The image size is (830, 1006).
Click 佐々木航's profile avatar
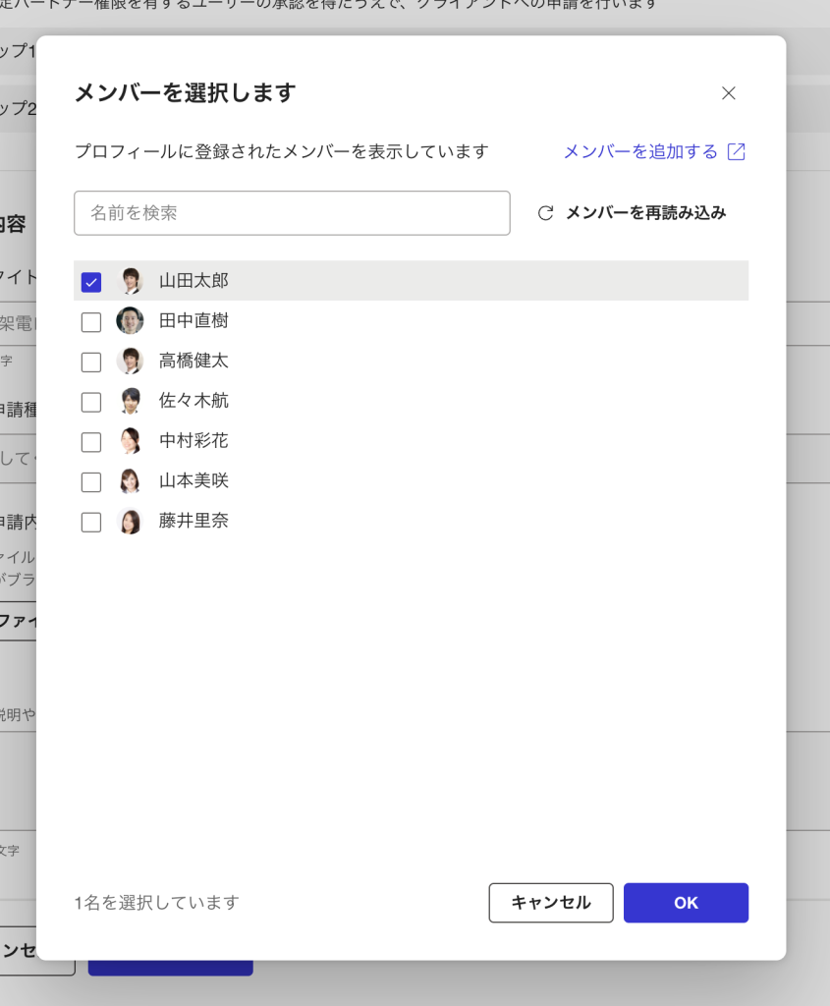(x=130, y=402)
